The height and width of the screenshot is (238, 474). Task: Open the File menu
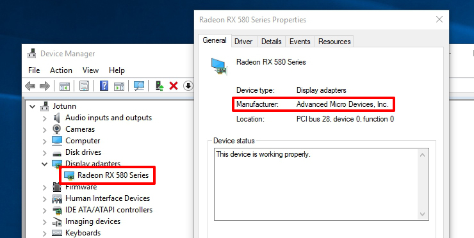pyautogui.click(x=34, y=70)
